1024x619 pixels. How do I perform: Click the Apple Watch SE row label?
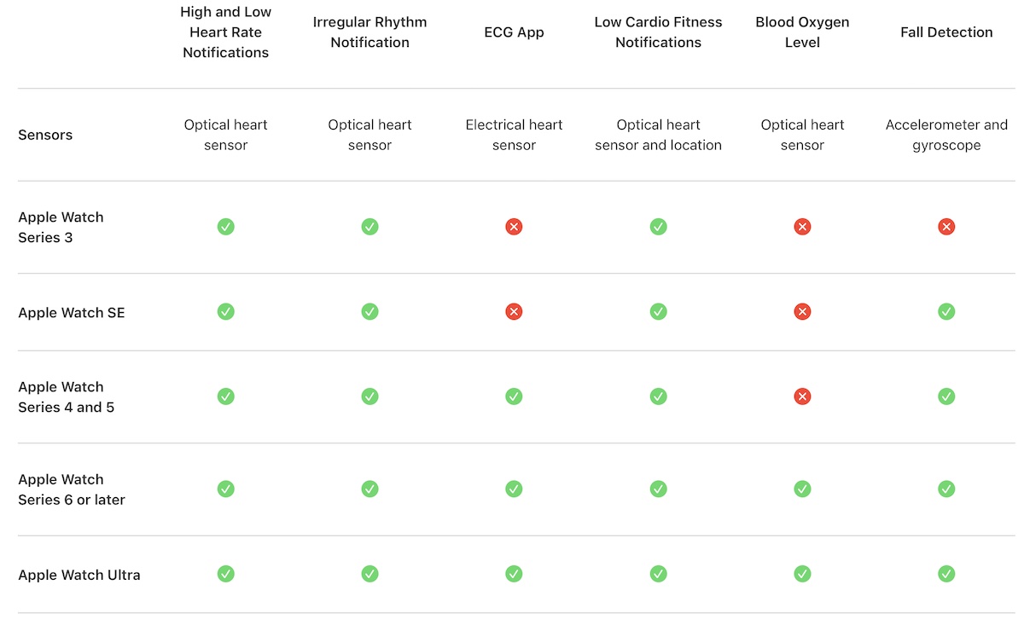[72, 313]
